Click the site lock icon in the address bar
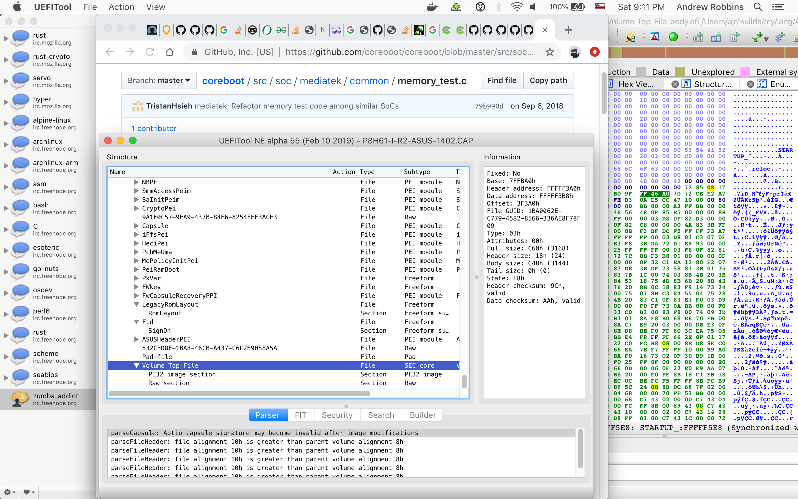The height and width of the screenshot is (499, 798). [195, 52]
